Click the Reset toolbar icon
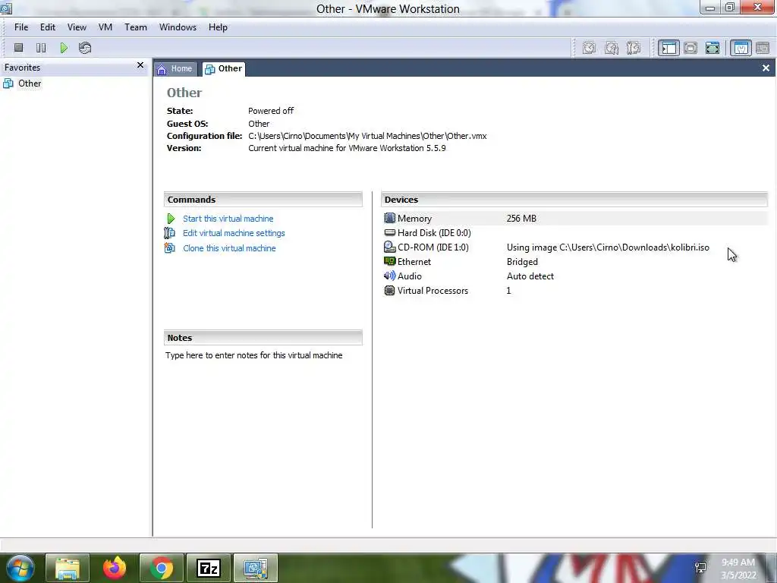The width and height of the screenshot is (777, 583). tap(85, 48)
